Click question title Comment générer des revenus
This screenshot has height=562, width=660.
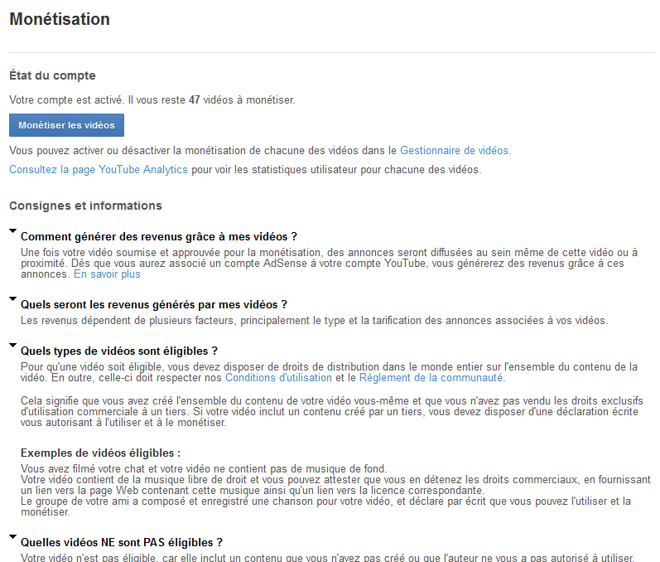158,236
